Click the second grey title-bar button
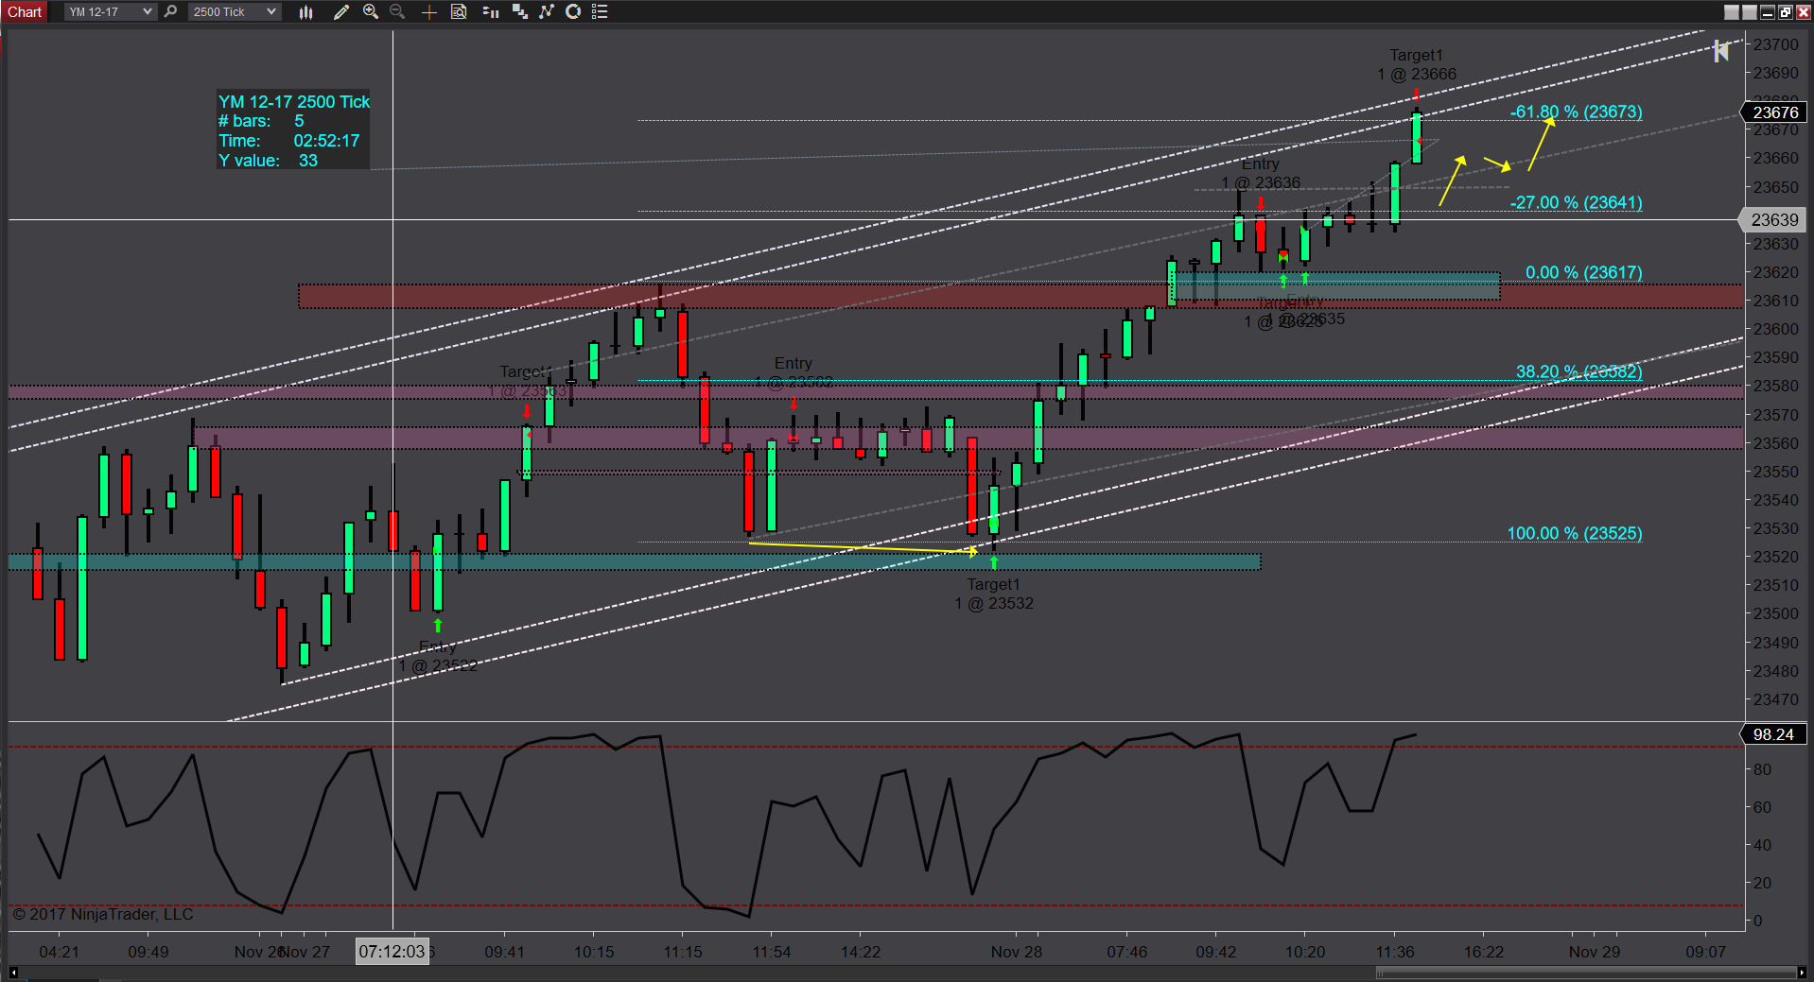1814x982 pixels. point(1749,11)
